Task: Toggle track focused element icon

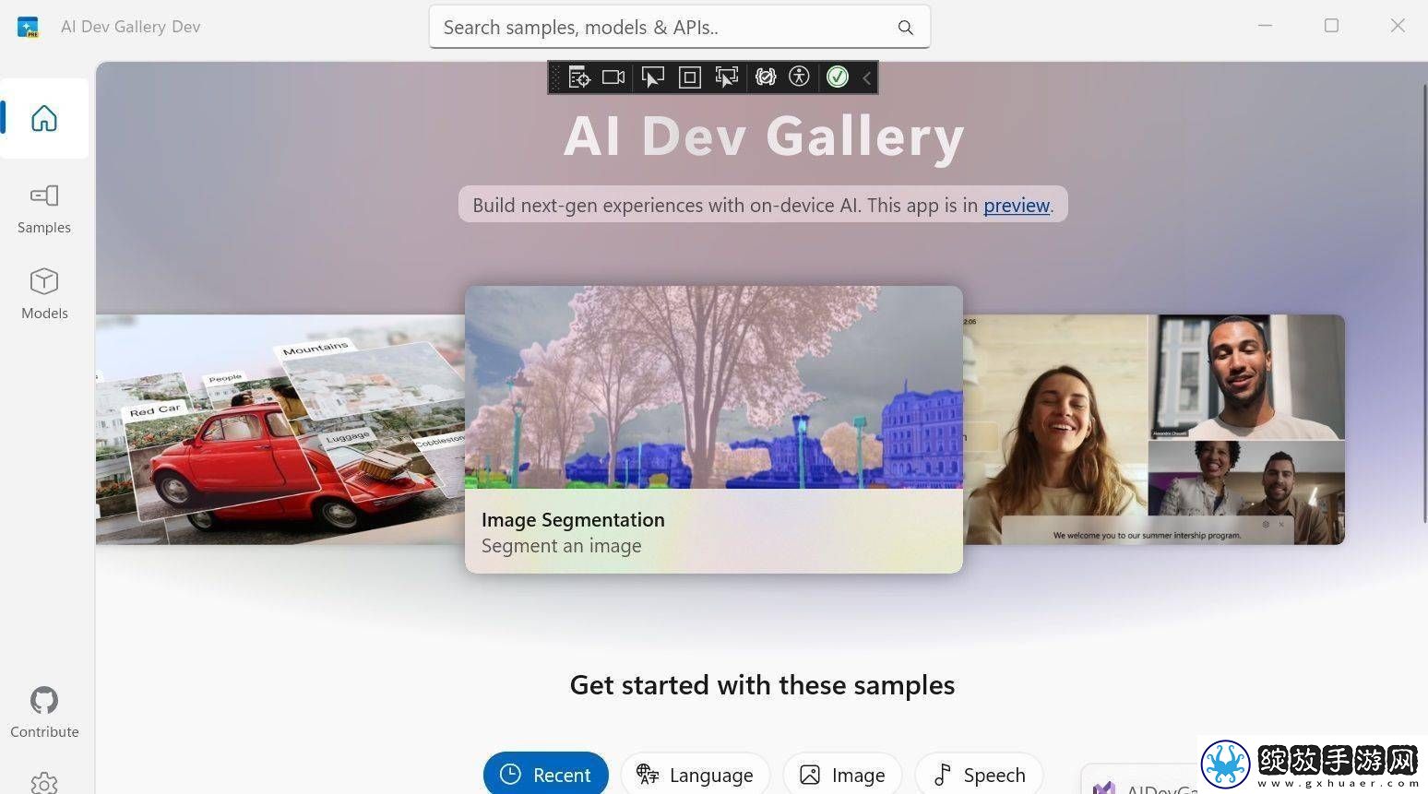Action: pyautogui.click(x=727, y=77)
